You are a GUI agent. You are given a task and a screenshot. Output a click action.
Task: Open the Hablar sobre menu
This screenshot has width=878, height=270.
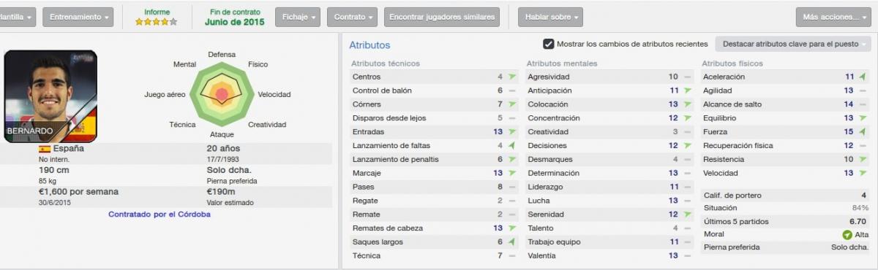[x=550, y=17]
